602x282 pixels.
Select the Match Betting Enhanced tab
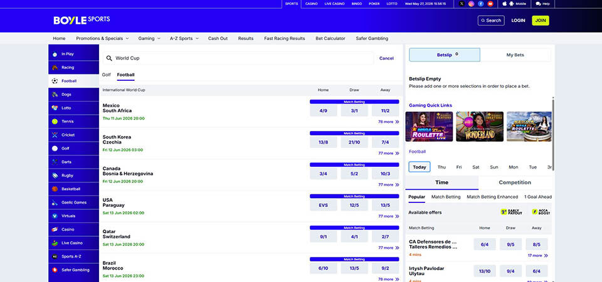(x=492, y=197)
